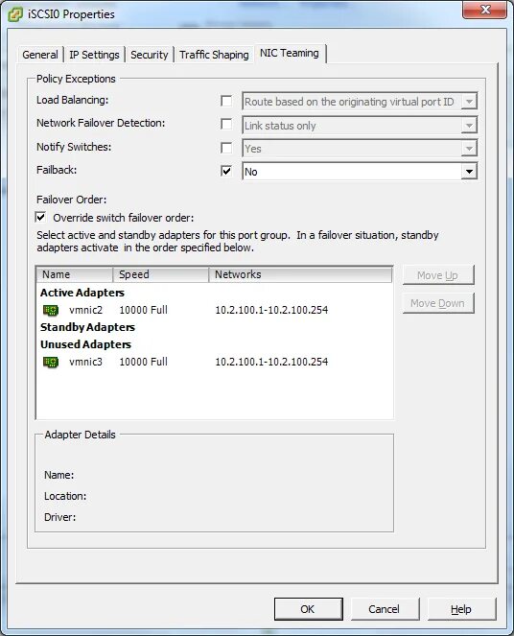The image size is (514, 636).
Task: Click the Move Down button
Action: tap(438, 303)
